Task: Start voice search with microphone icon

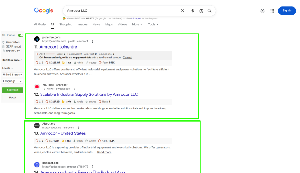Action: [x=193, y=11]
